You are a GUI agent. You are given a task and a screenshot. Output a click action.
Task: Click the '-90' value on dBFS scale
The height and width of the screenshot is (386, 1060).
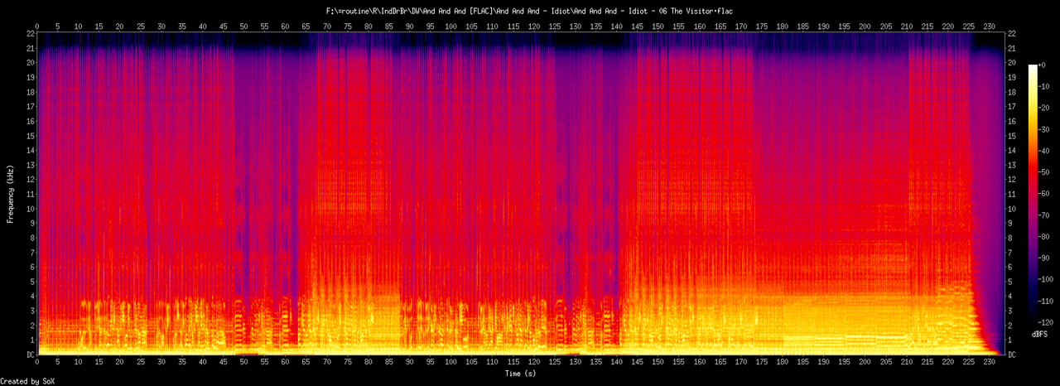coord(1045,258)
